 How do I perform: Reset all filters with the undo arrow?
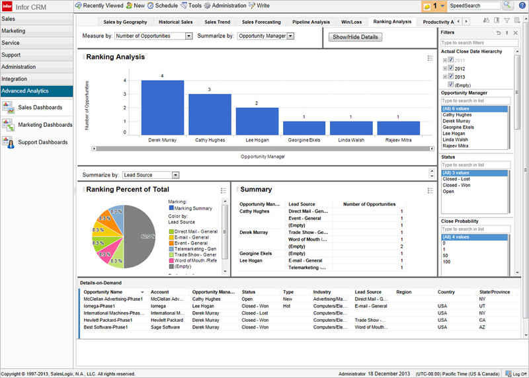498,32
